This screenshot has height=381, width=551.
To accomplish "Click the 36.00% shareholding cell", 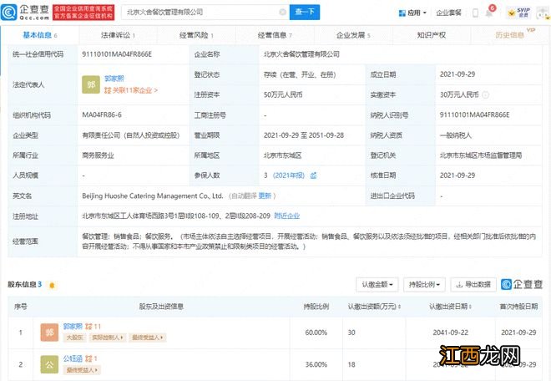I will point(316,364).
